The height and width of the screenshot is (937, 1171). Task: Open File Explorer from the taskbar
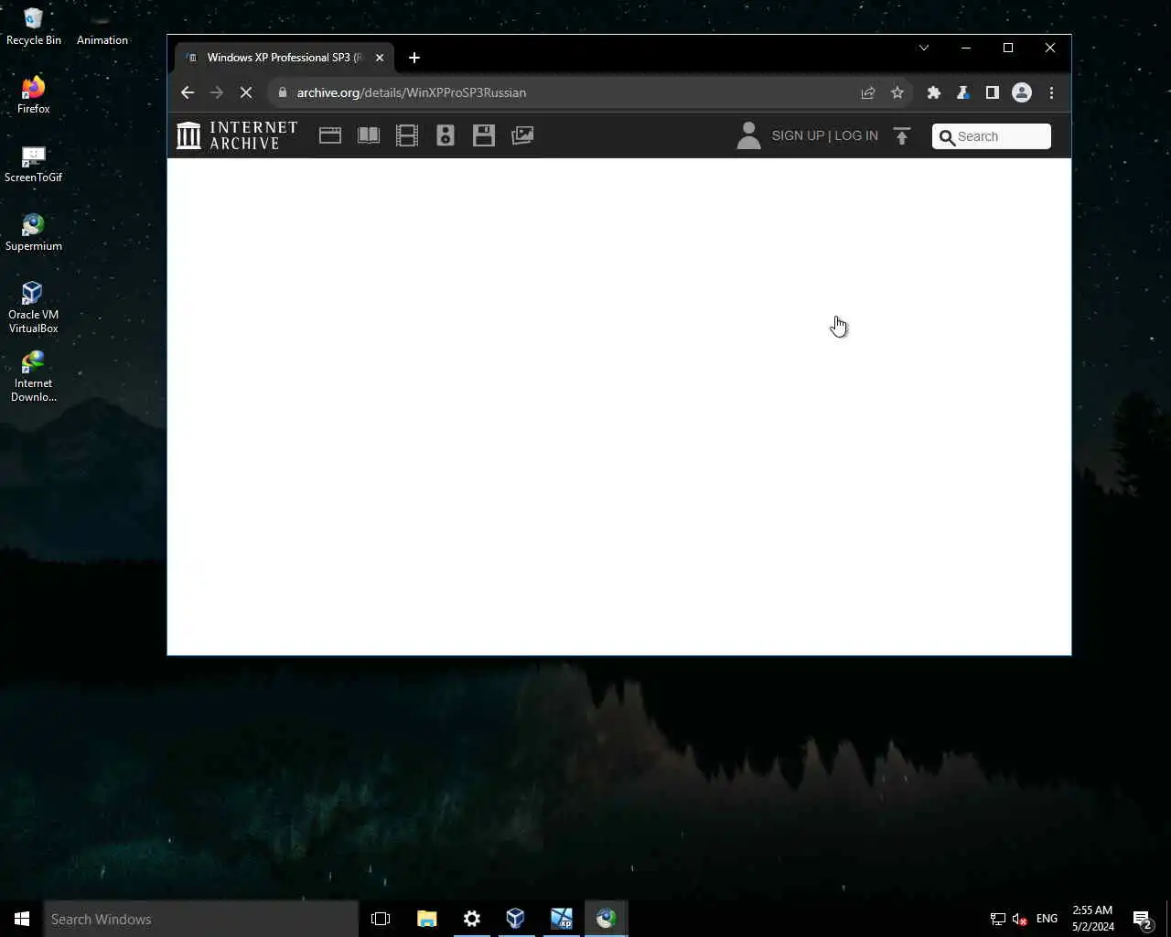426,919
